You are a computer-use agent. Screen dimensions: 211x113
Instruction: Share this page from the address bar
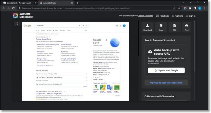tap(174, 8)
